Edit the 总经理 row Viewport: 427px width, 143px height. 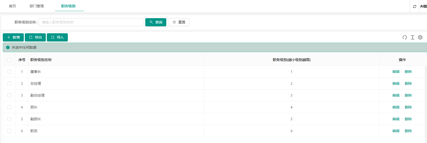[x=396, y=83]
